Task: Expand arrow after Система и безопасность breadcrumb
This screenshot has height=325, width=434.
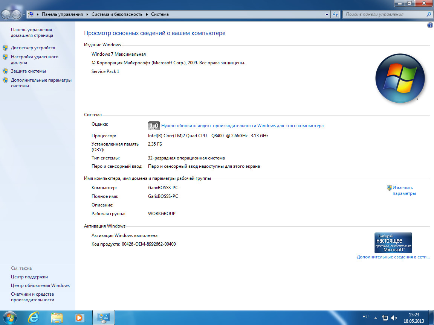Action: click(x=147, y=14)
